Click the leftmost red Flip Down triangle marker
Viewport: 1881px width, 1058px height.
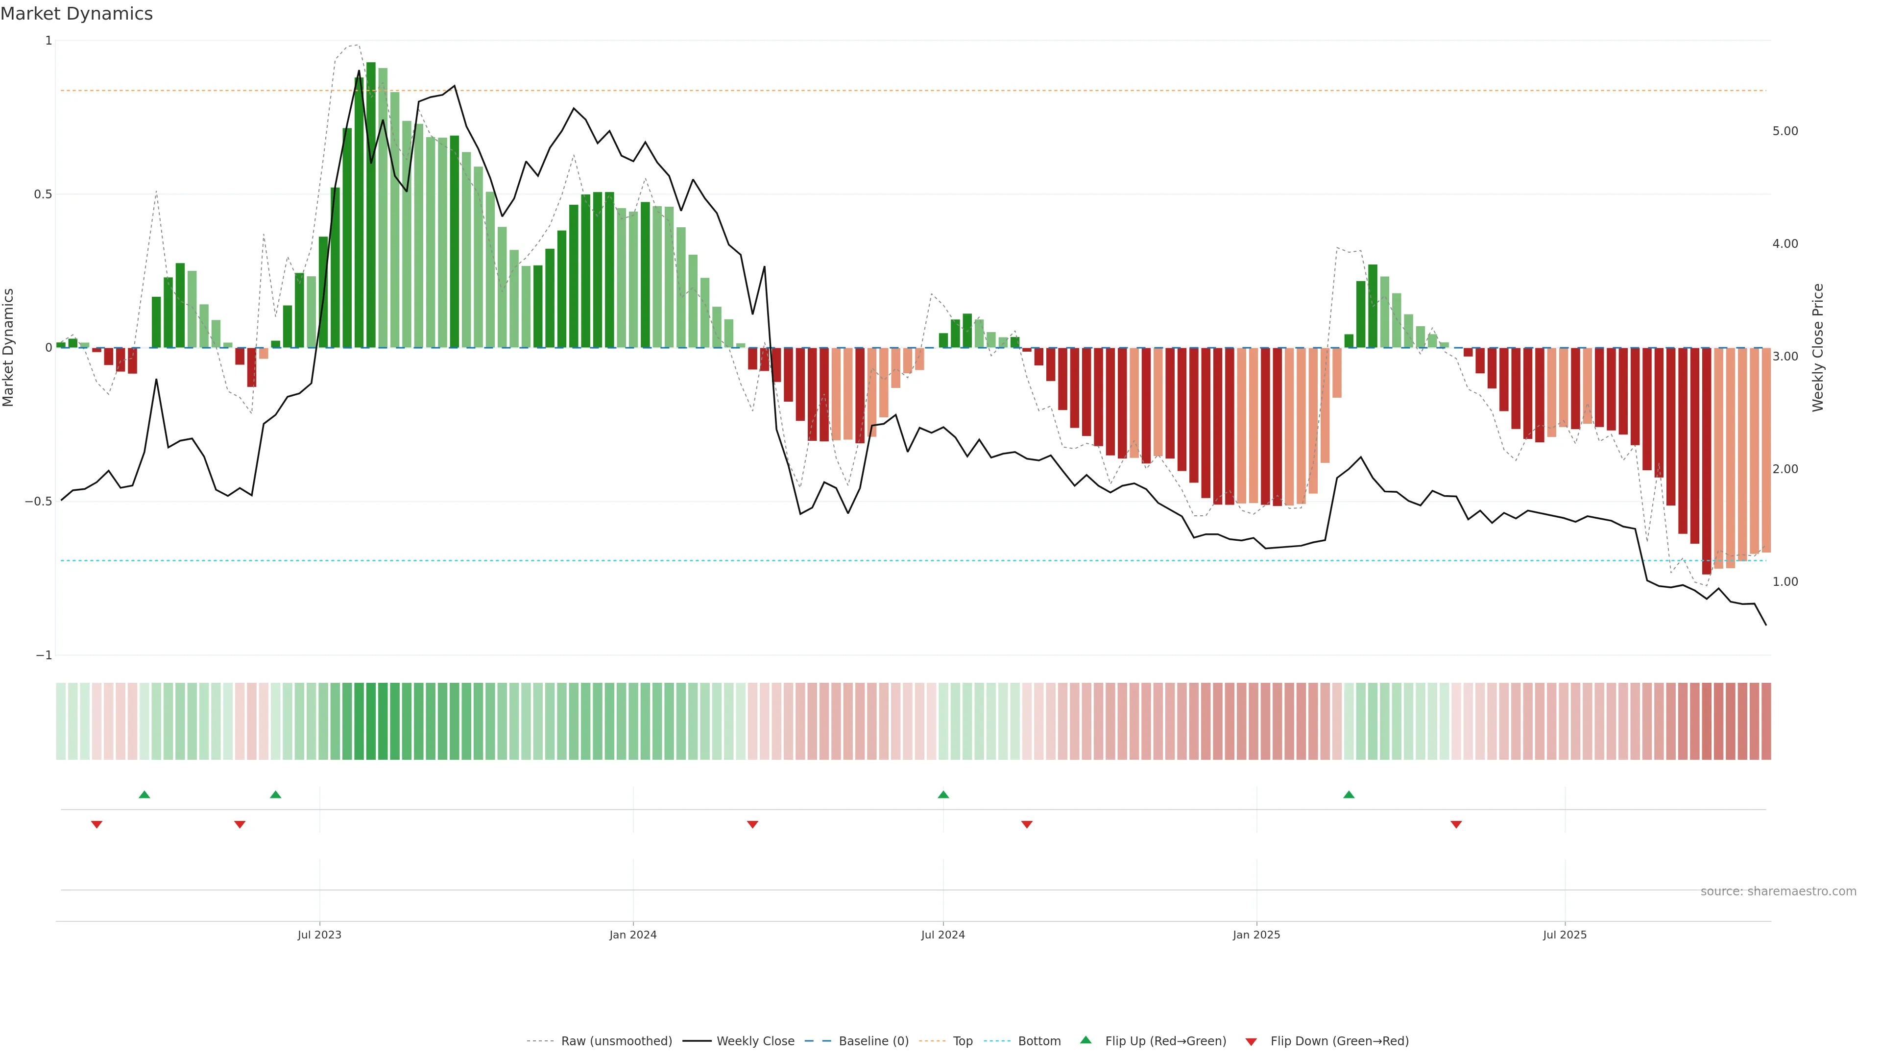(x=96, y=824)
